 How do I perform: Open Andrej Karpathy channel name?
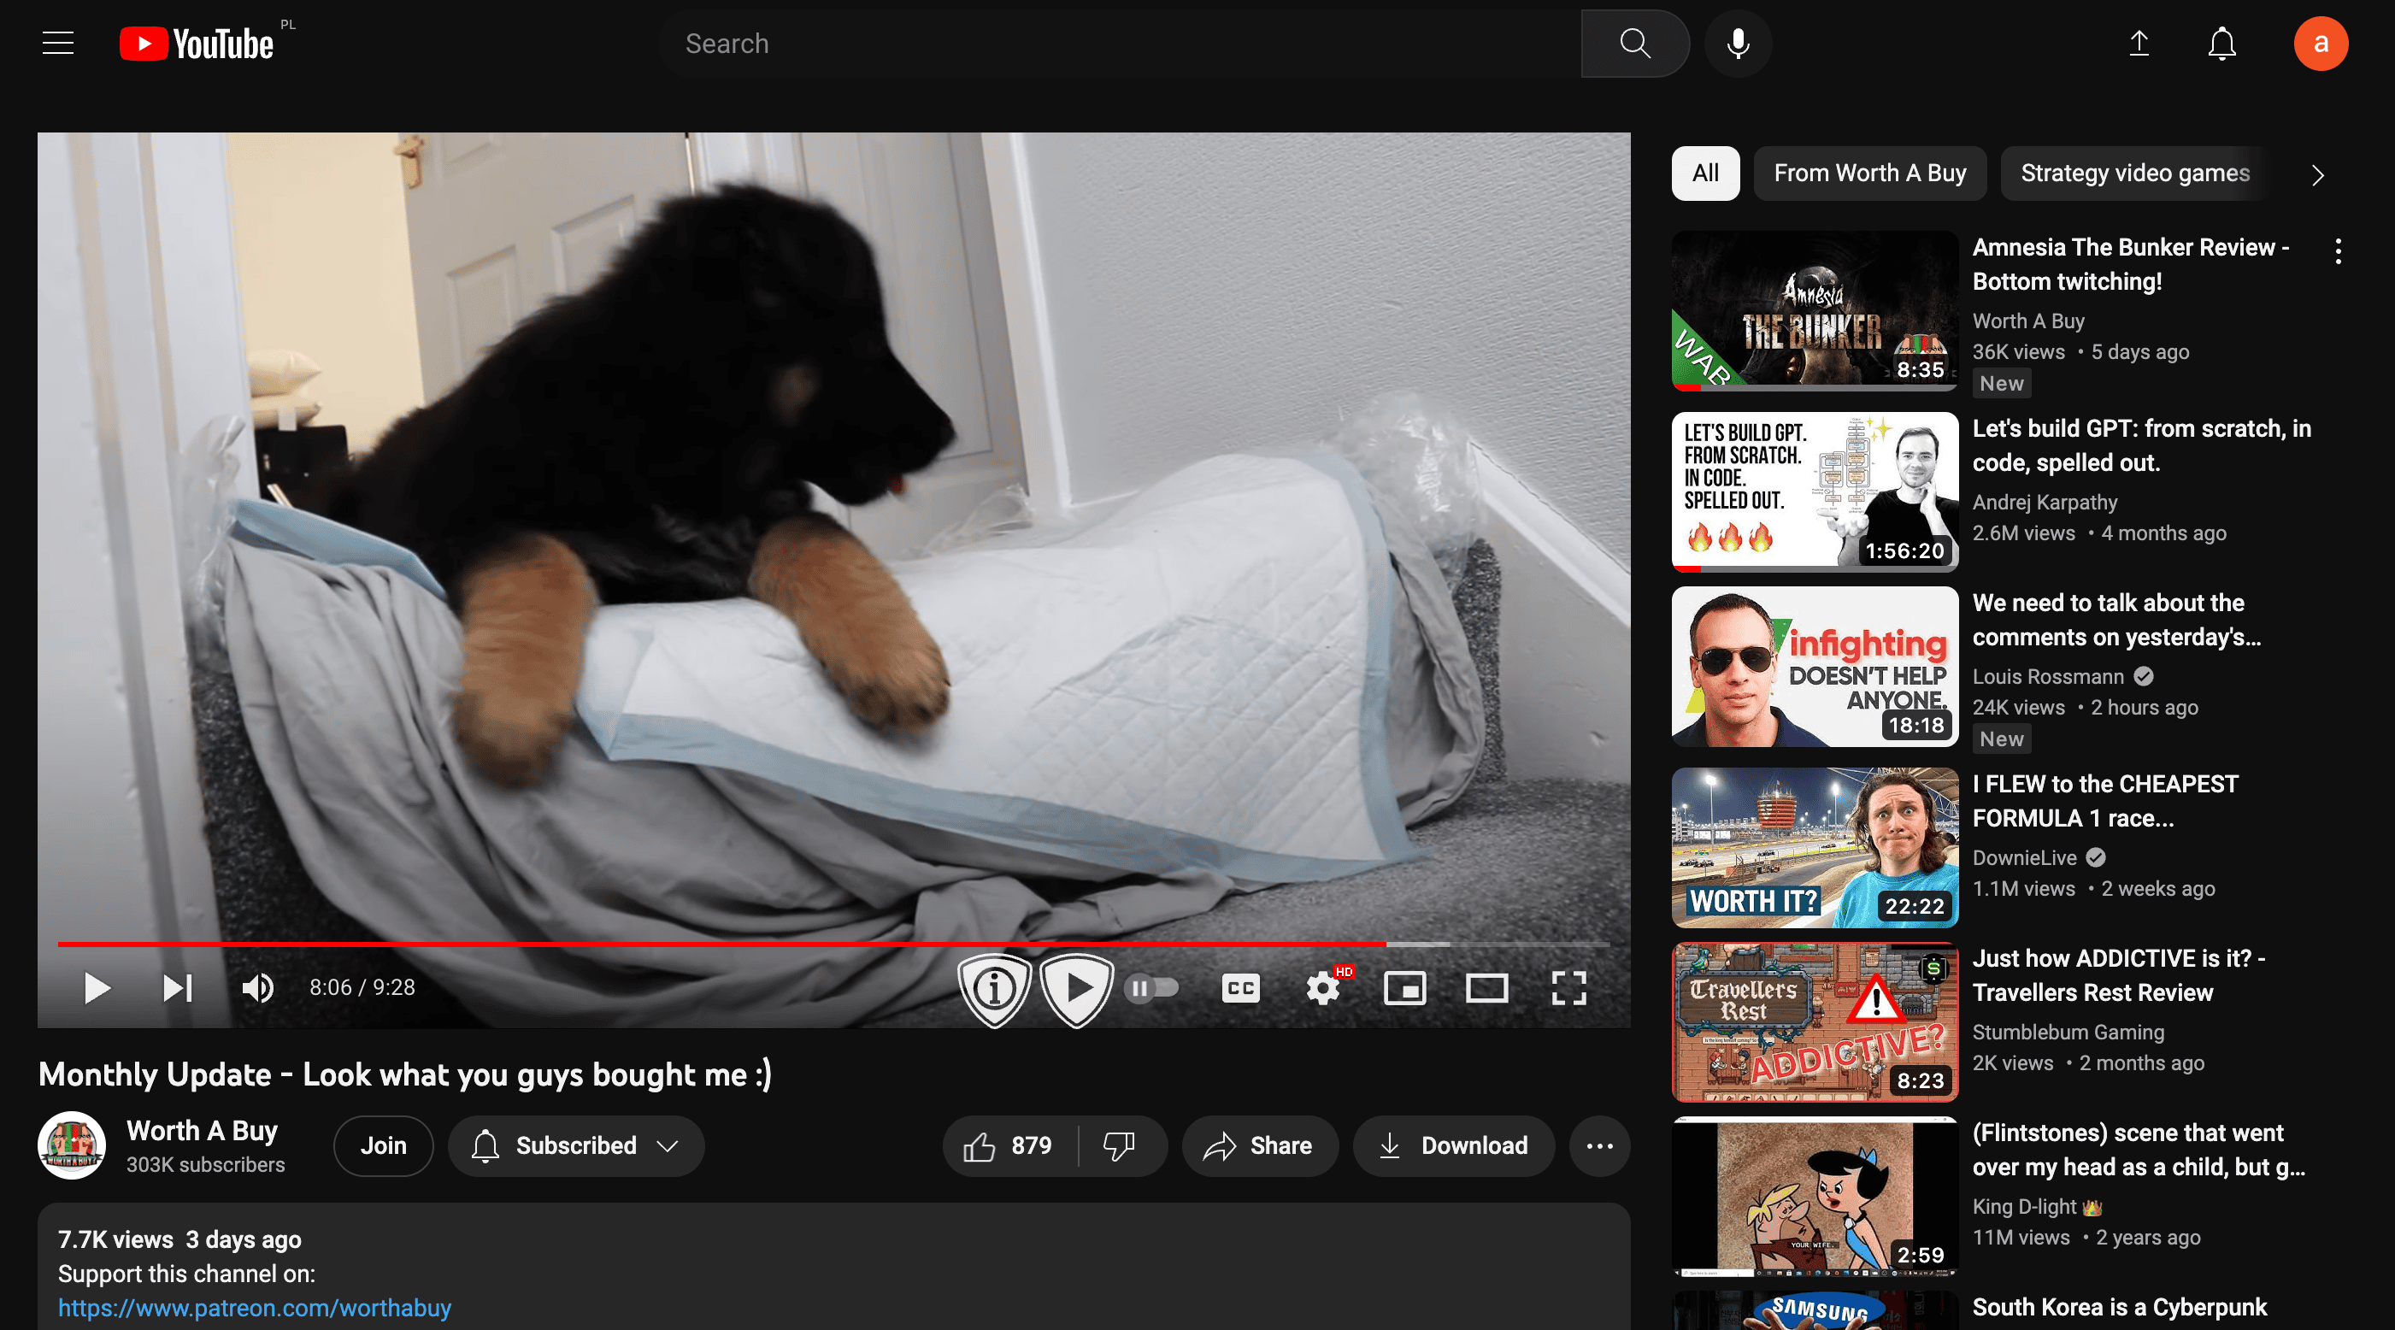click(2045, 503)
